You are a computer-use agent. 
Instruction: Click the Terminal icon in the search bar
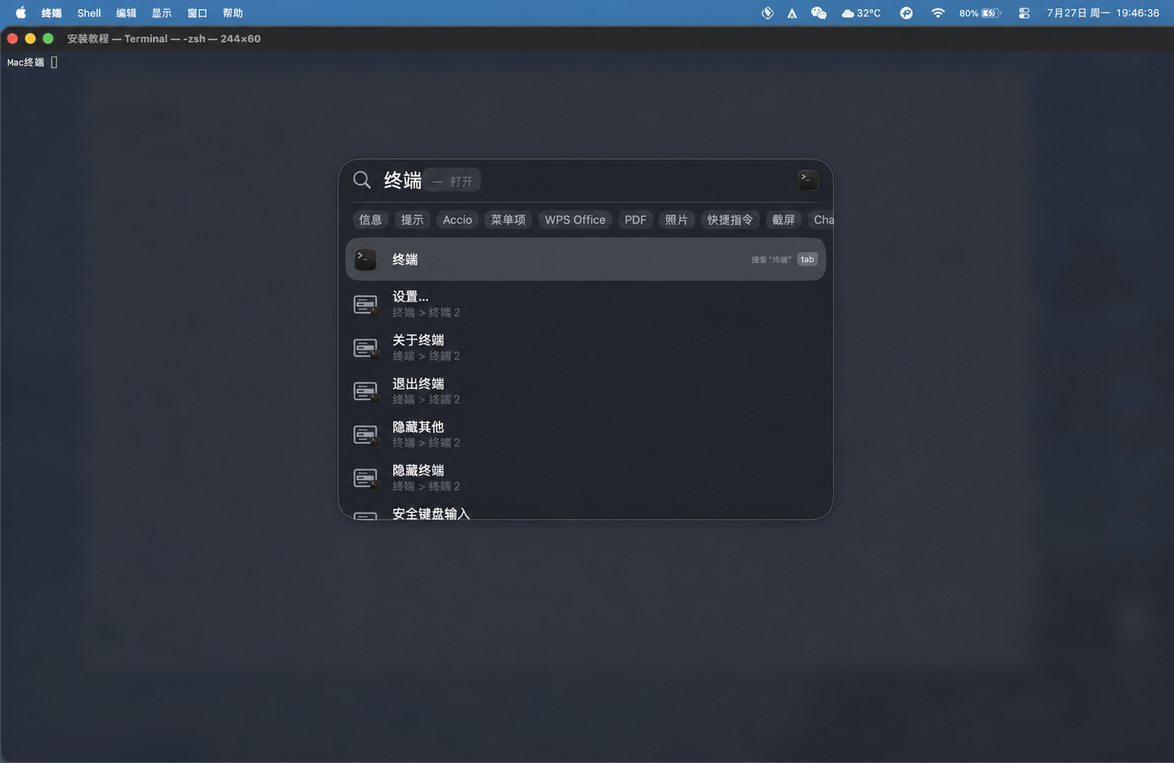click(807, 180)
